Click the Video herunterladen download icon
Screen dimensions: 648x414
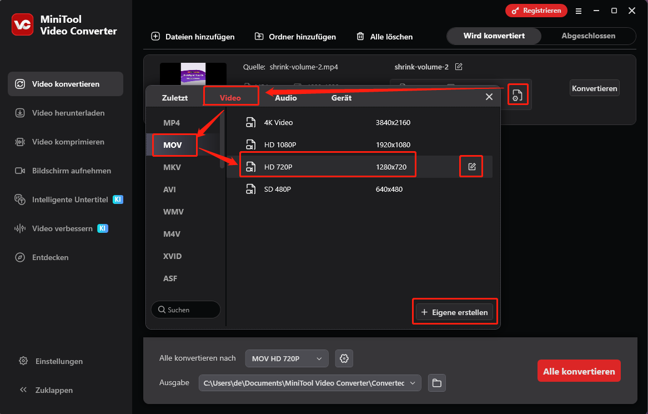(x=20, y=113)
